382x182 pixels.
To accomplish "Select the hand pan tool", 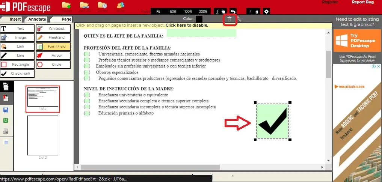I will (x=223, y=11).
